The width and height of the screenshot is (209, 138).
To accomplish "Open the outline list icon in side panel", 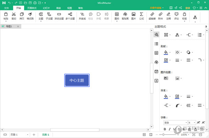I will point(156,44).
